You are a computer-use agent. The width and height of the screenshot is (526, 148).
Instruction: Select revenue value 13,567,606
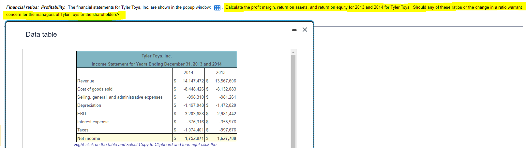point(225,81)
